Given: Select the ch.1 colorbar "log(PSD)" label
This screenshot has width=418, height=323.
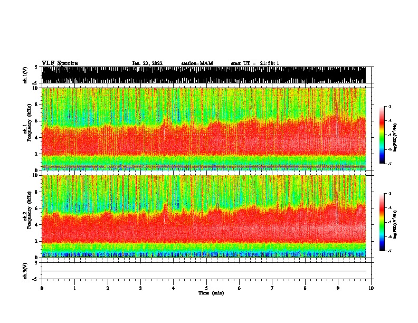Looking at the screenshot, I should (x=395, y=137).
